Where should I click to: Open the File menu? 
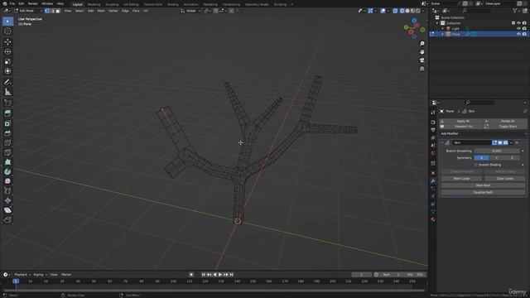pyautogui.click(x=12, y=3)
